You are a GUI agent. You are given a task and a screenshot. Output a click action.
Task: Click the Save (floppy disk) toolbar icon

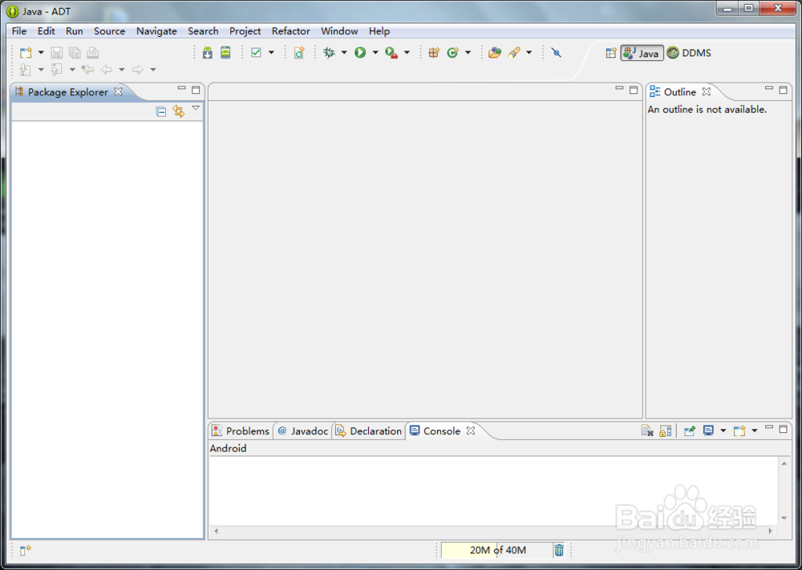tap(56, 53)
